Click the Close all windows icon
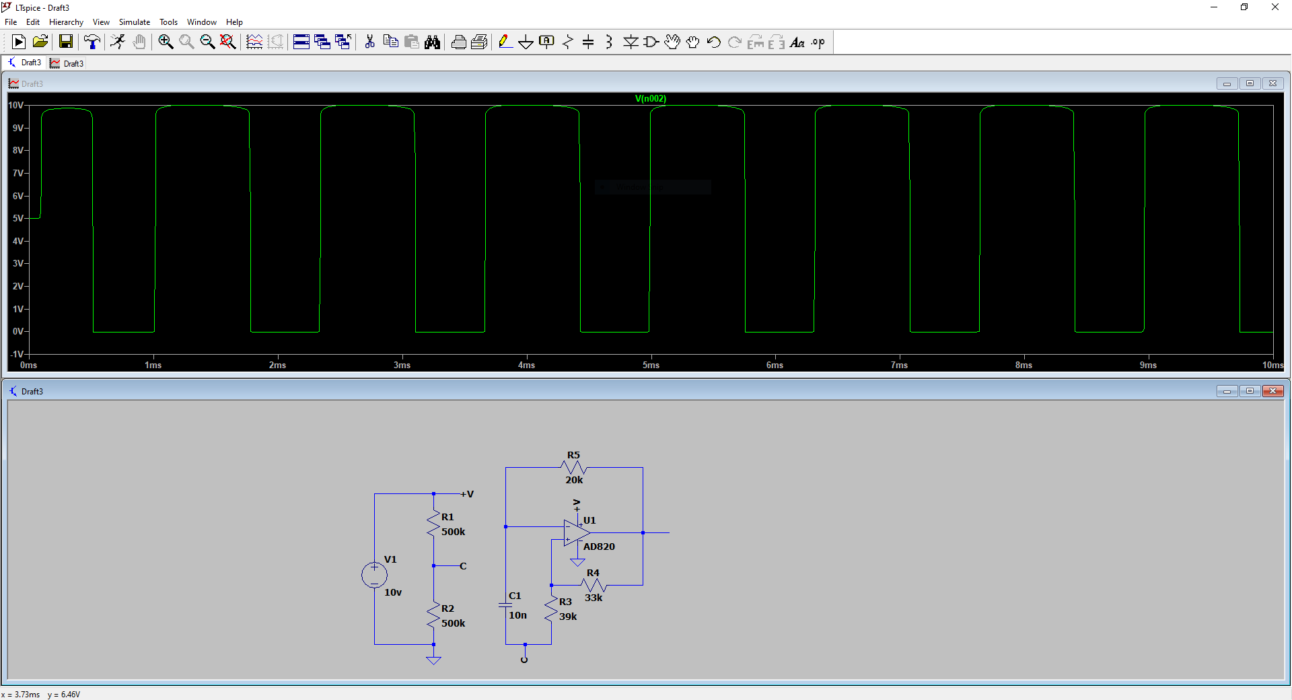 (x=343, y=42)
